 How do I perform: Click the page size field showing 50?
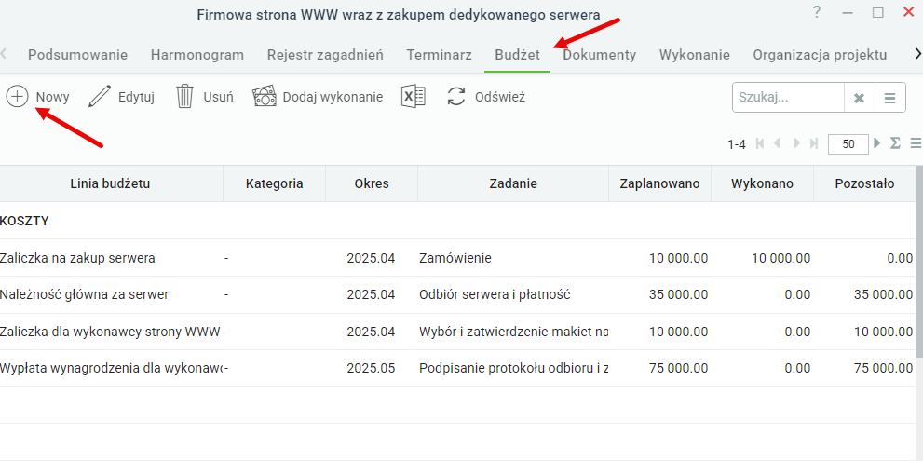pyautogui.click(x=848, y=143)
